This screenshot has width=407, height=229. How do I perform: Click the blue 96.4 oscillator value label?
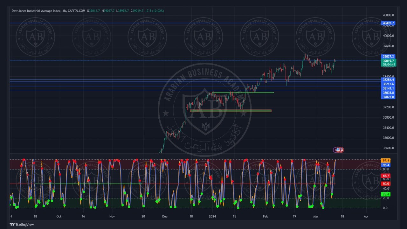point(386,165)
